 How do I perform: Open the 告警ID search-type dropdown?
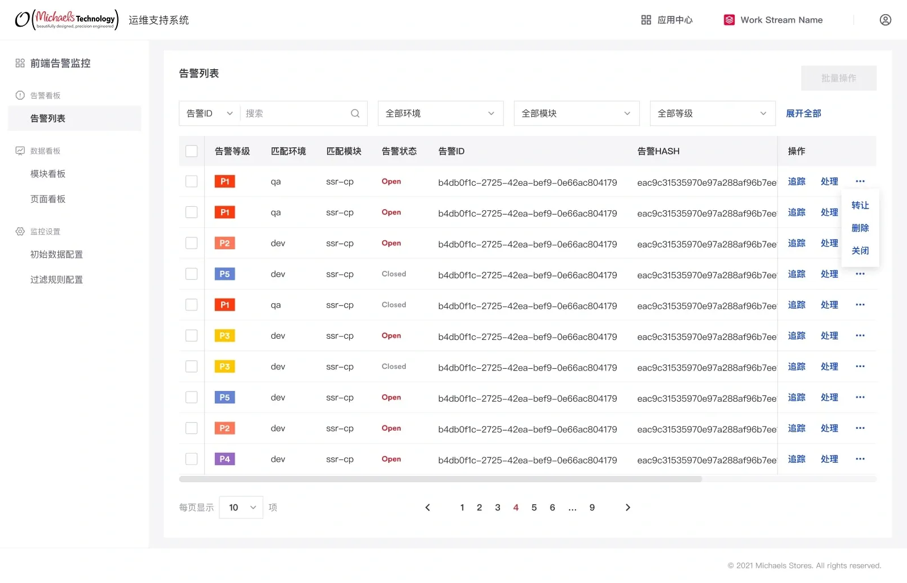(210, 113)
